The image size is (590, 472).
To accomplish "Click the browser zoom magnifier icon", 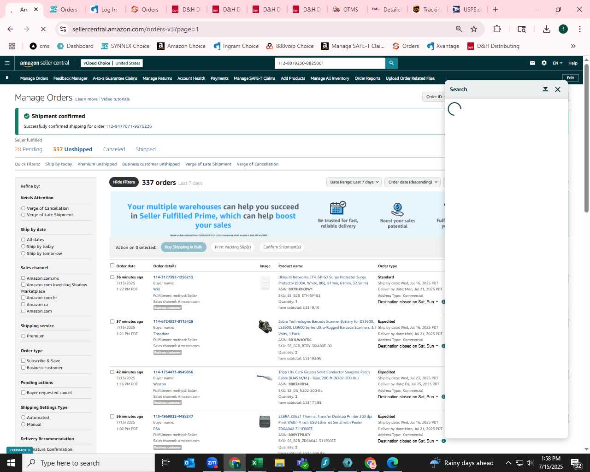I will point(459,29).
